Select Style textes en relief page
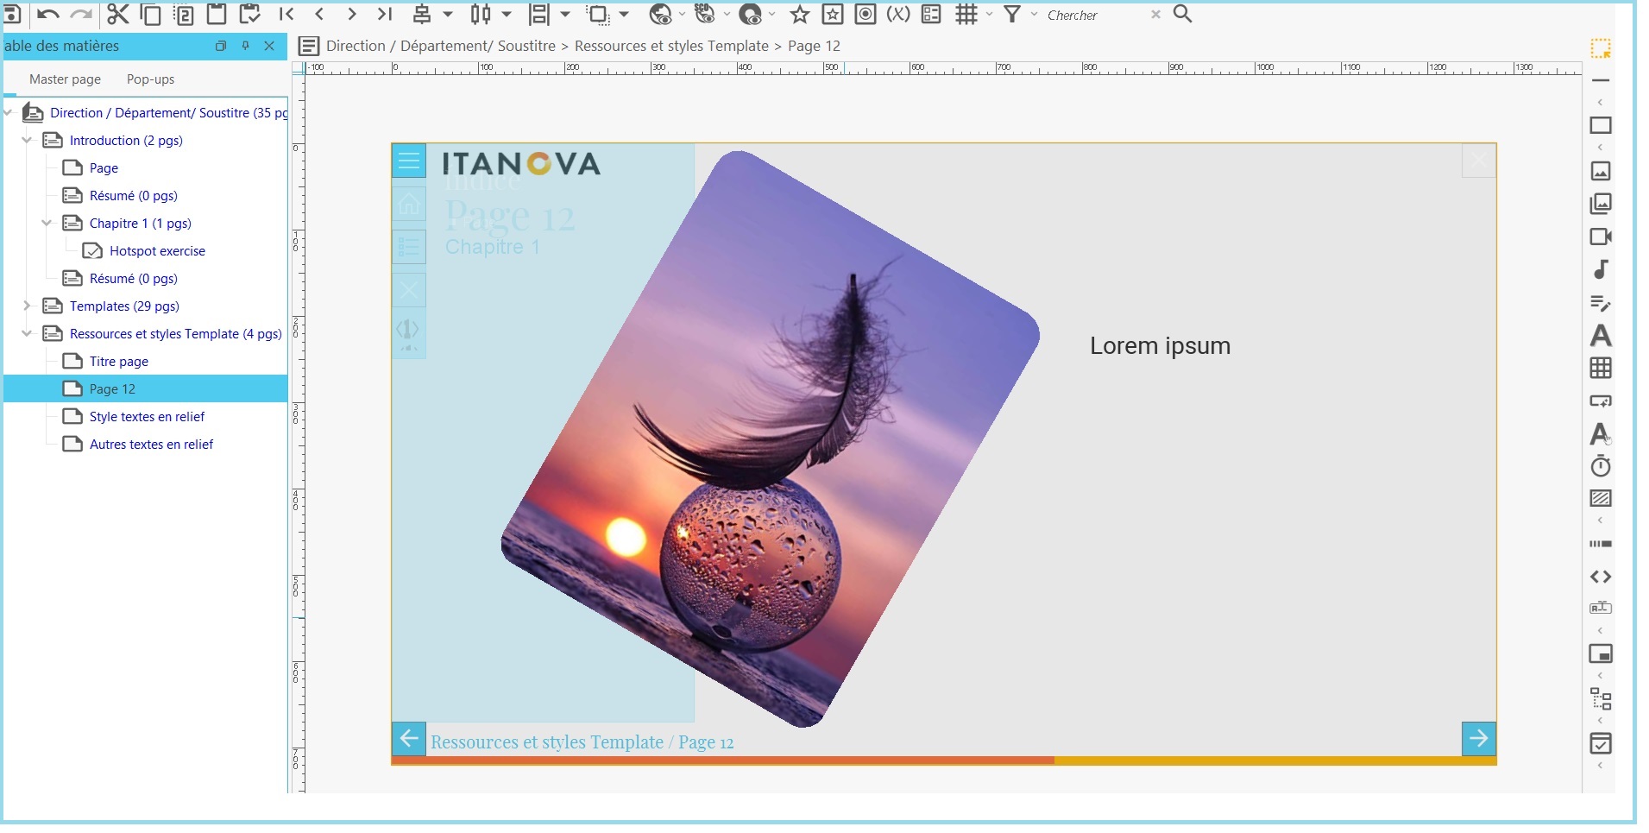Viewport: 1649px width, 833px height. 147,417
